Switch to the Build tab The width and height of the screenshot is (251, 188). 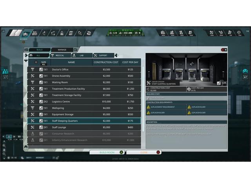39,50
